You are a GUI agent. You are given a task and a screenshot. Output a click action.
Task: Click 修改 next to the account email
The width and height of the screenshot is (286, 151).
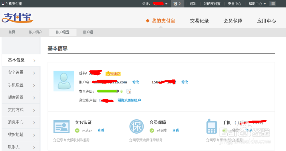pos(136,82)
